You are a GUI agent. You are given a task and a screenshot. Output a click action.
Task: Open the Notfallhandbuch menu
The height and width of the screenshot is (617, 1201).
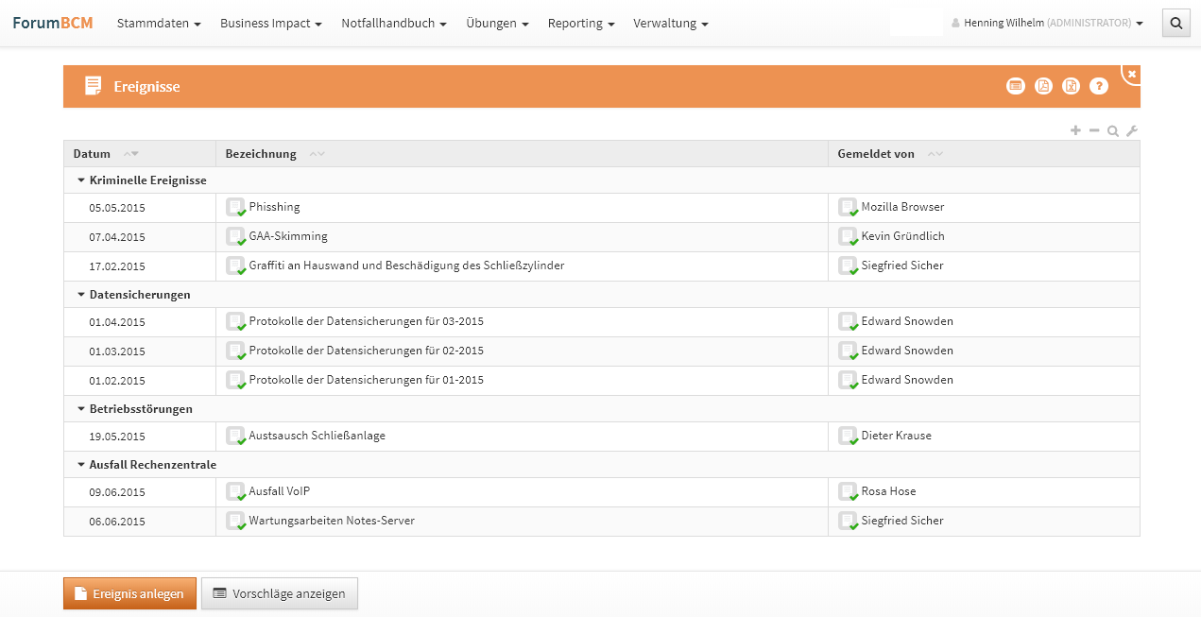[x=394, y=23]
